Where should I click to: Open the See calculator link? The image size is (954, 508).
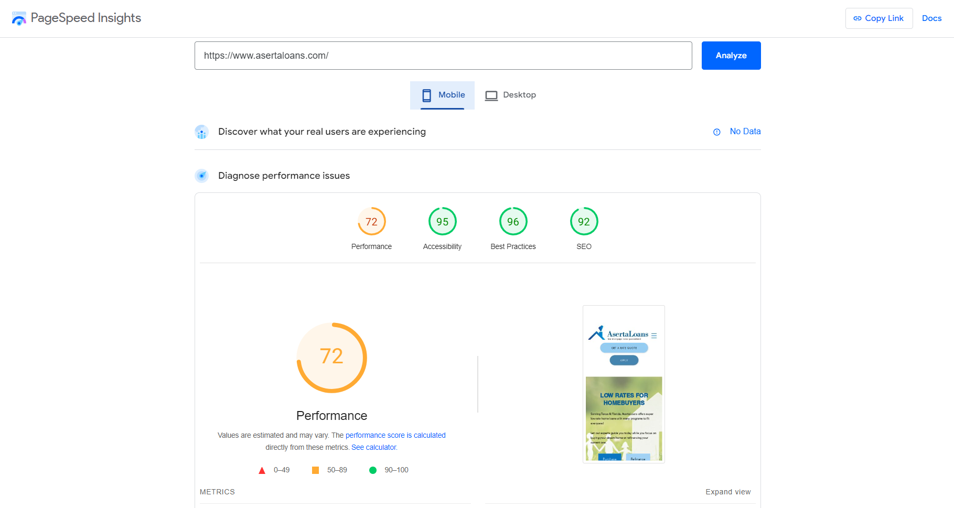(x=374, y=447)
